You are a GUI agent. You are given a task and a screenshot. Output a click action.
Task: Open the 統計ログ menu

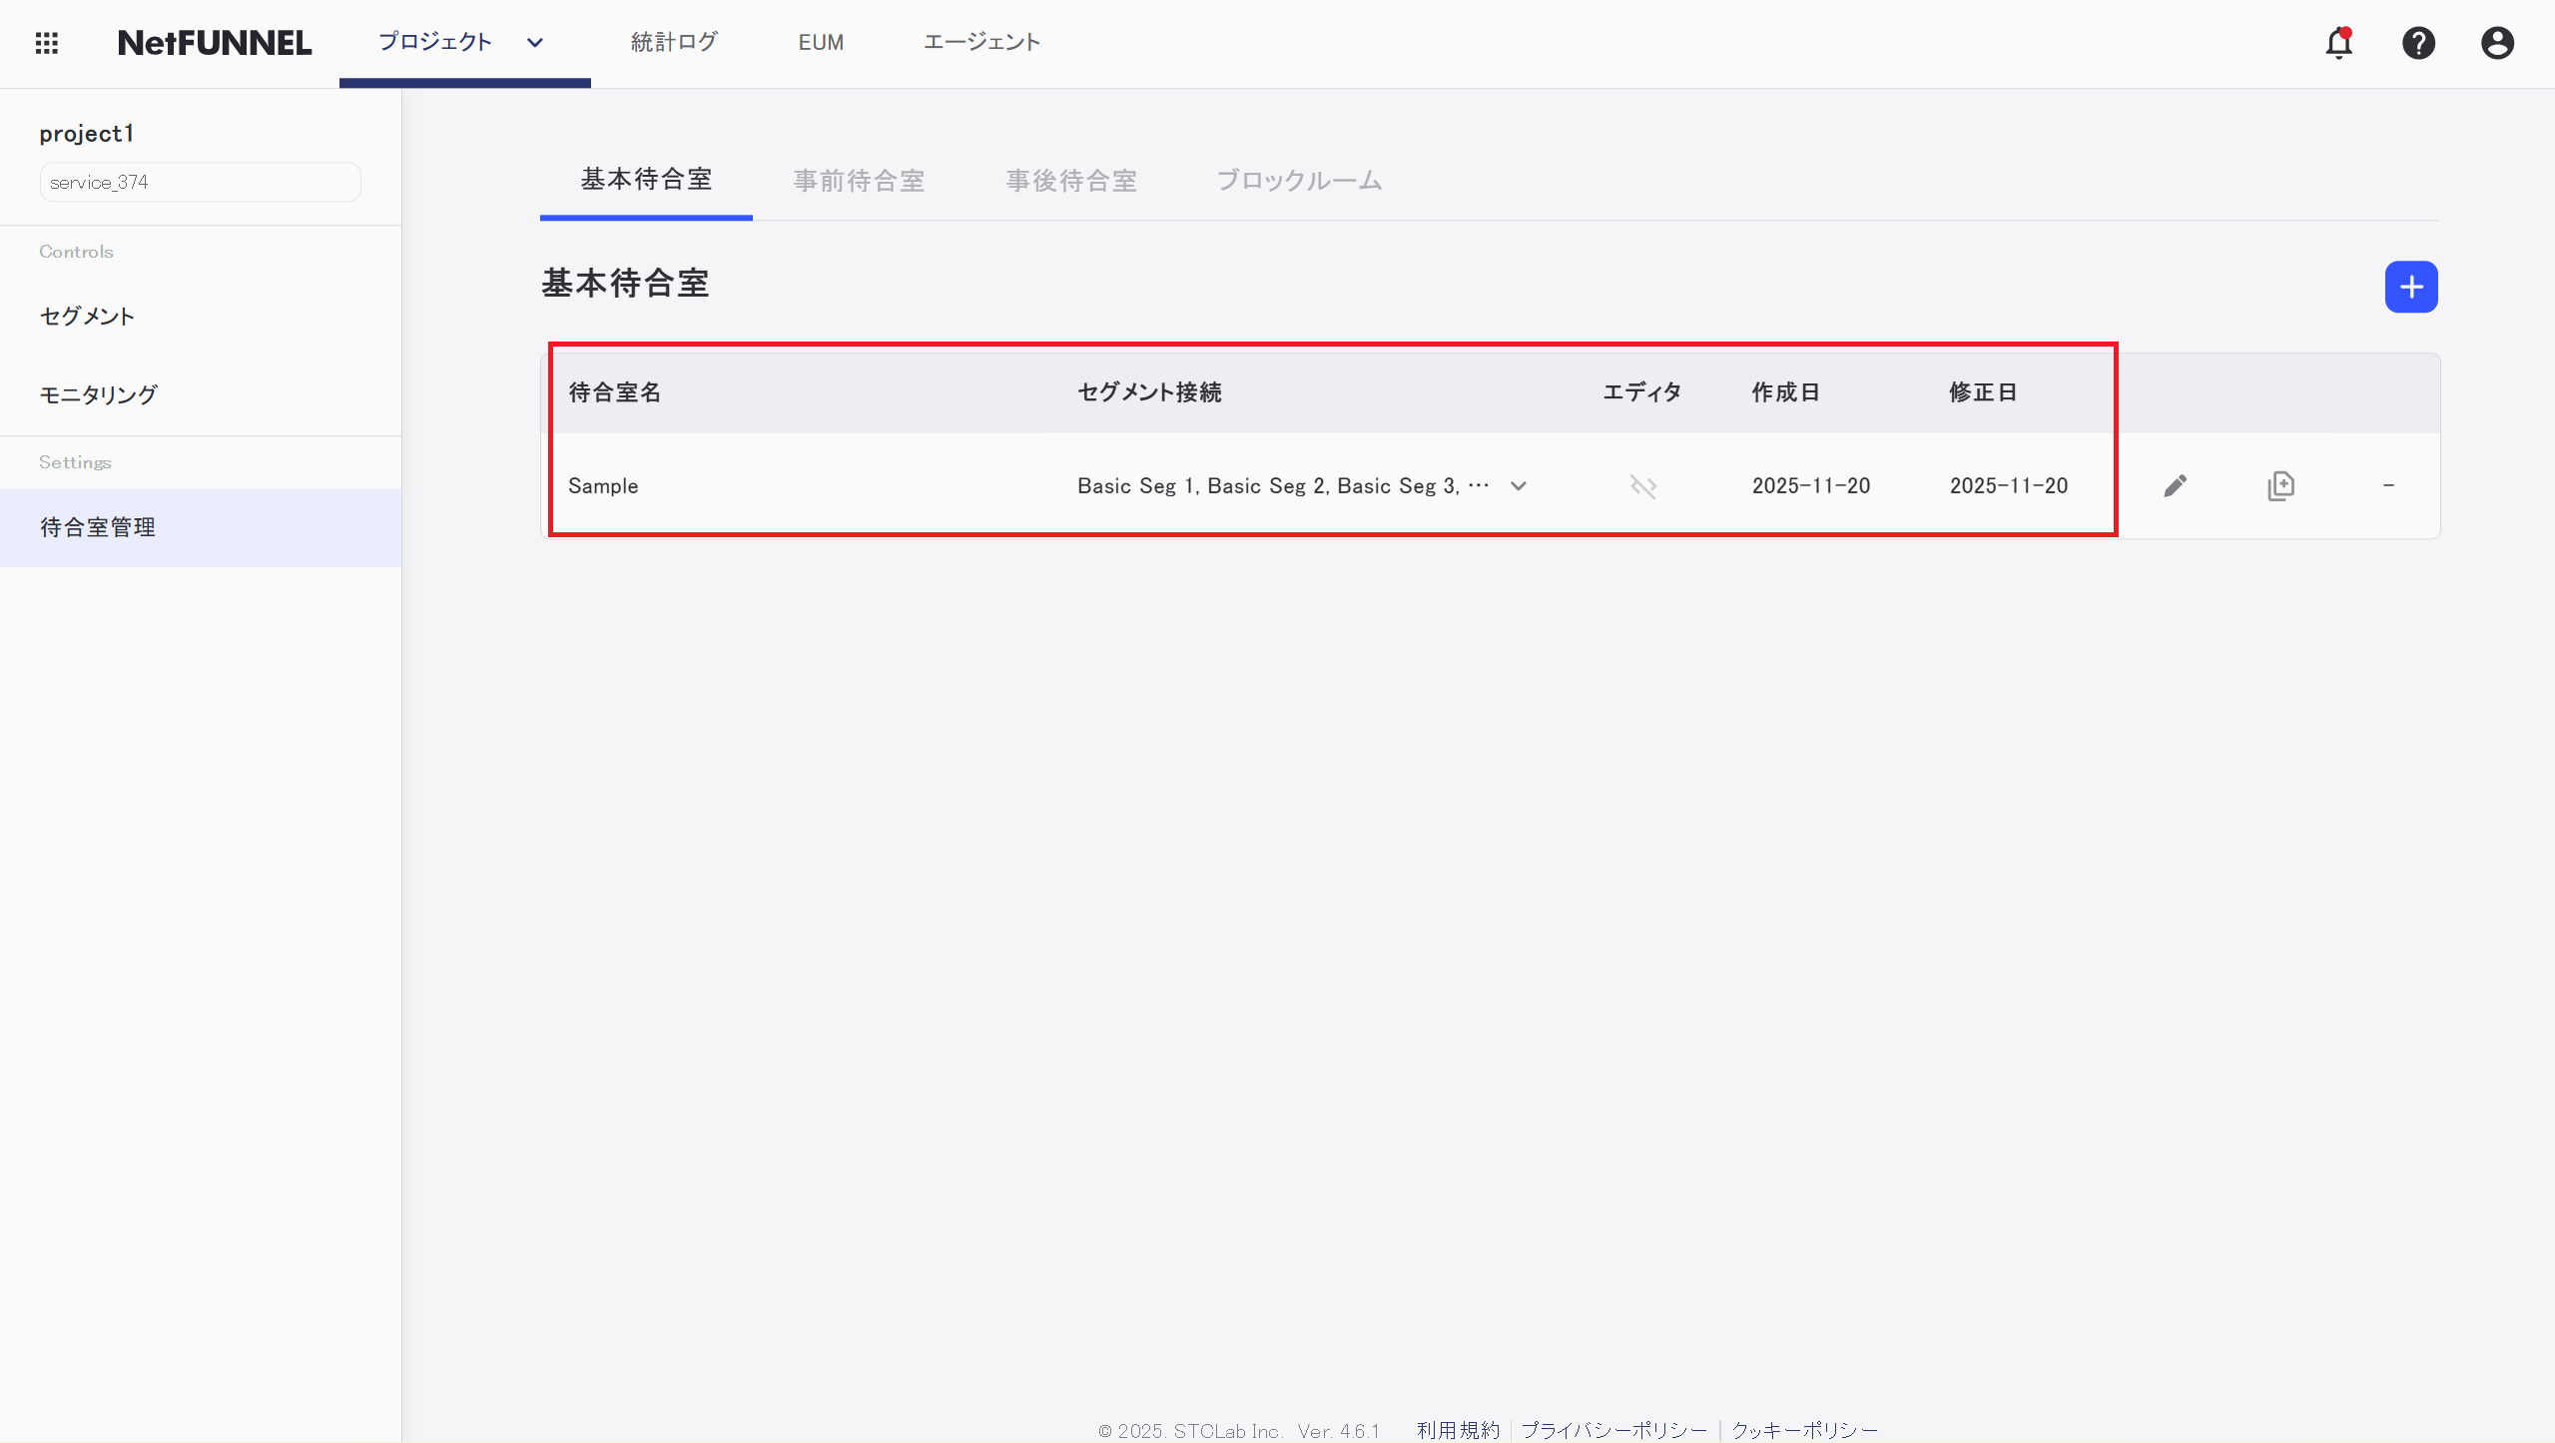point(674,42)
